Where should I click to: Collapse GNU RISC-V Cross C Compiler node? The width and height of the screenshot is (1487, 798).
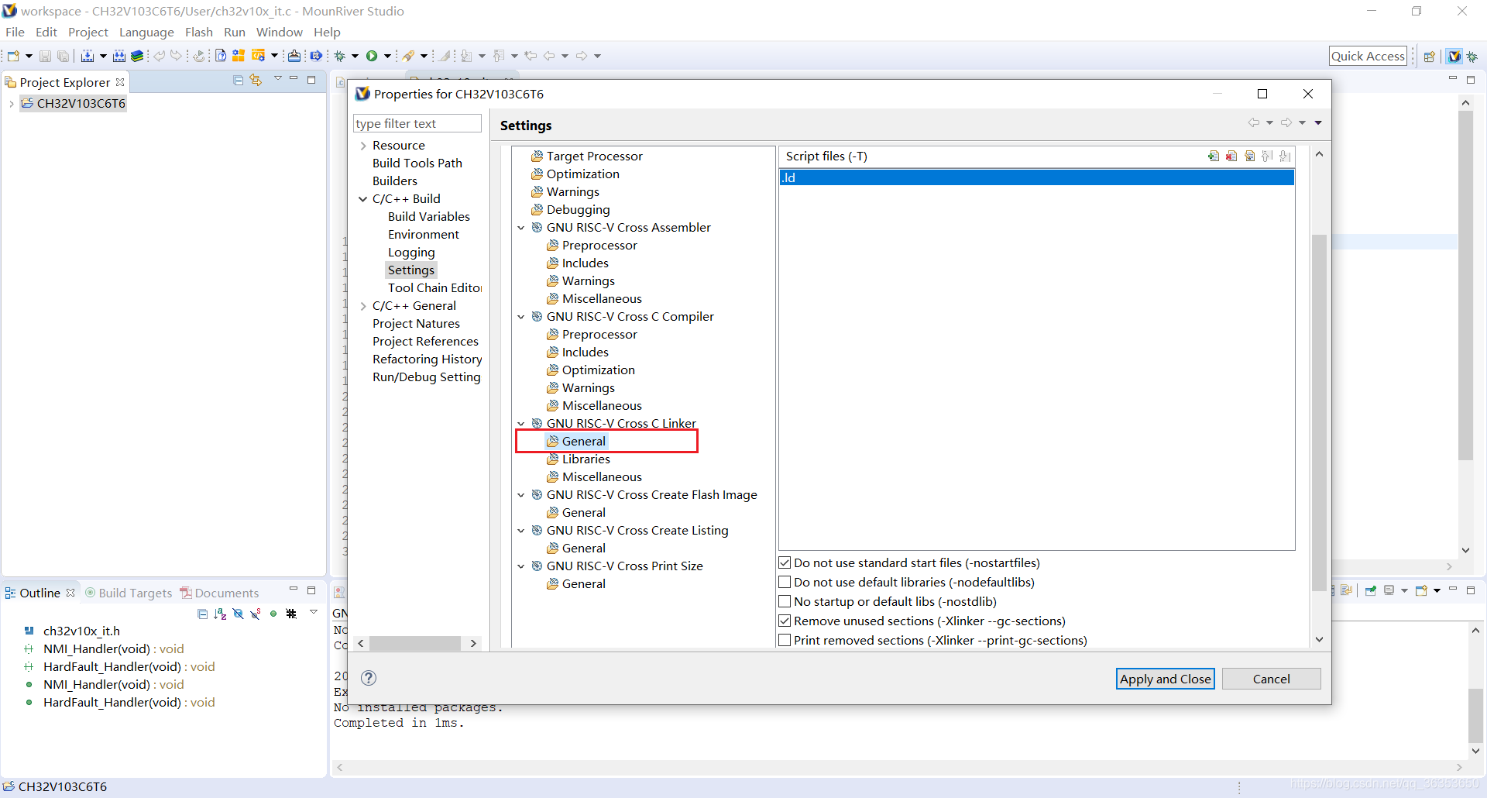(521, 317)
